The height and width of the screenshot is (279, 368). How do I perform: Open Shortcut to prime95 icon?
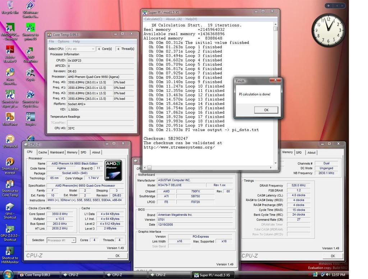click(x=31, y=32)
